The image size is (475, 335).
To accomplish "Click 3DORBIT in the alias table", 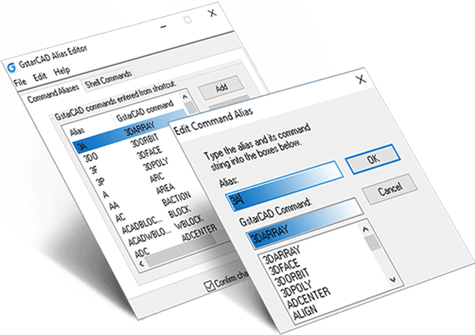I will tap(145, 141).
